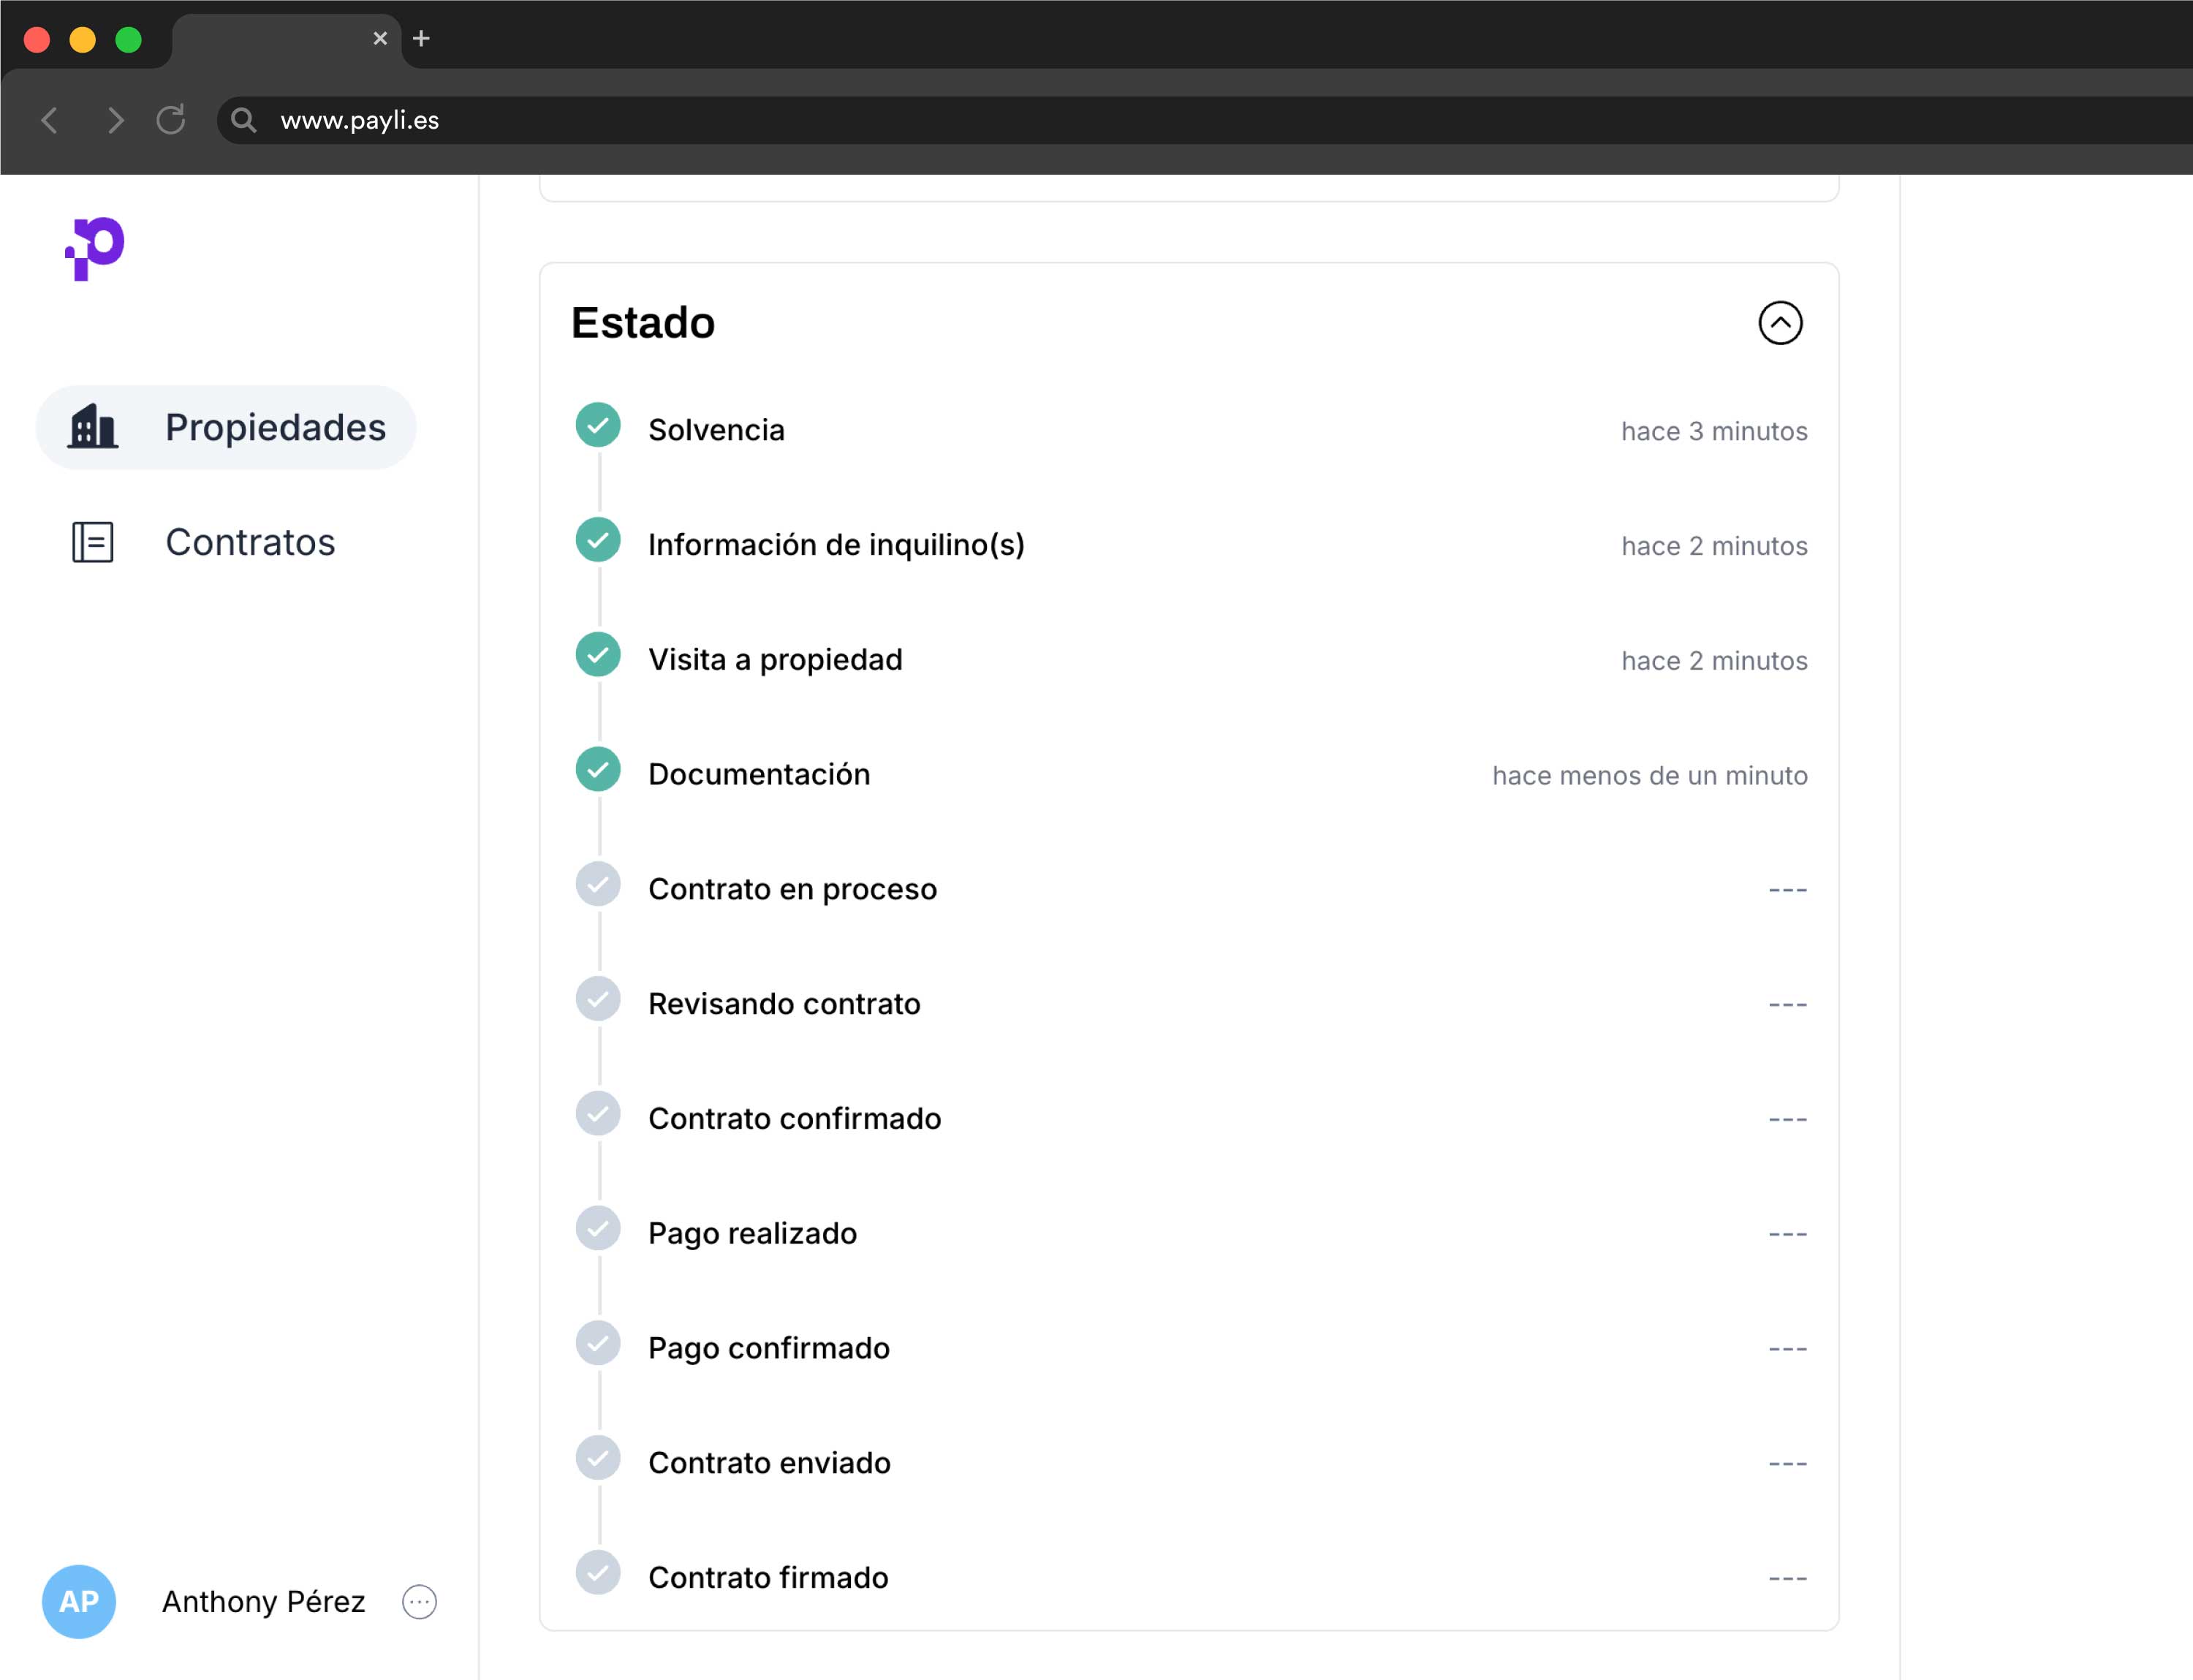Click the Propiedades building icon

(x=93, y=427)
